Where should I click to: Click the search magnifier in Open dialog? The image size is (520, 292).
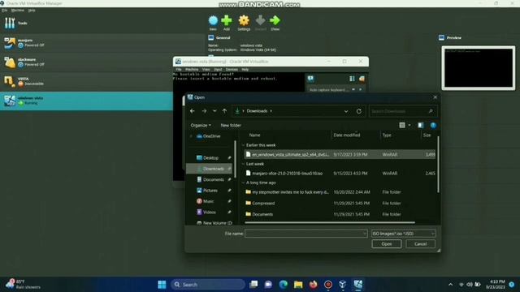(431, 111)
